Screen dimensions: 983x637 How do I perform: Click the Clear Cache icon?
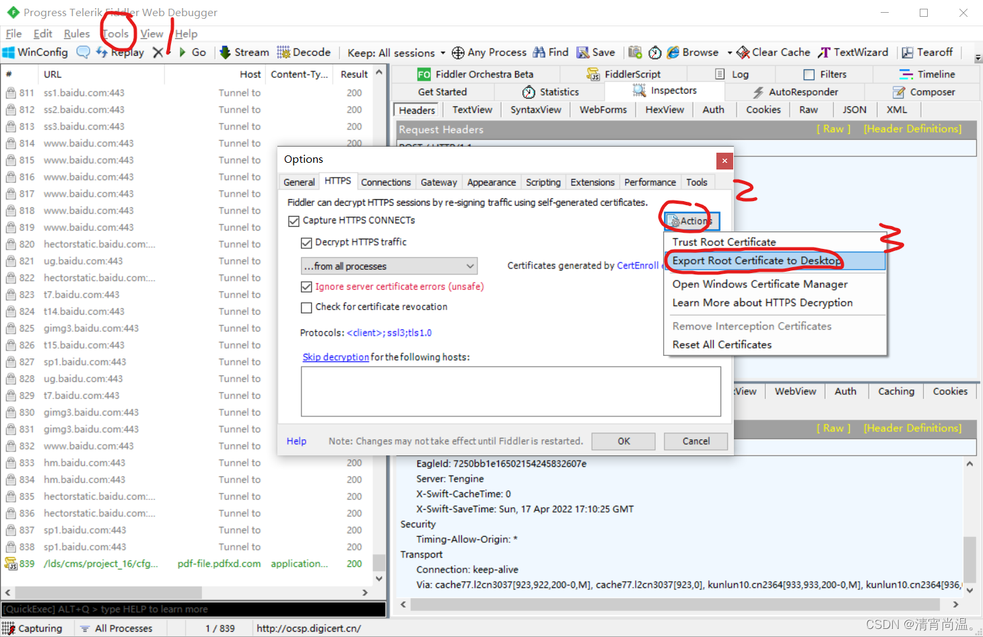743,52
